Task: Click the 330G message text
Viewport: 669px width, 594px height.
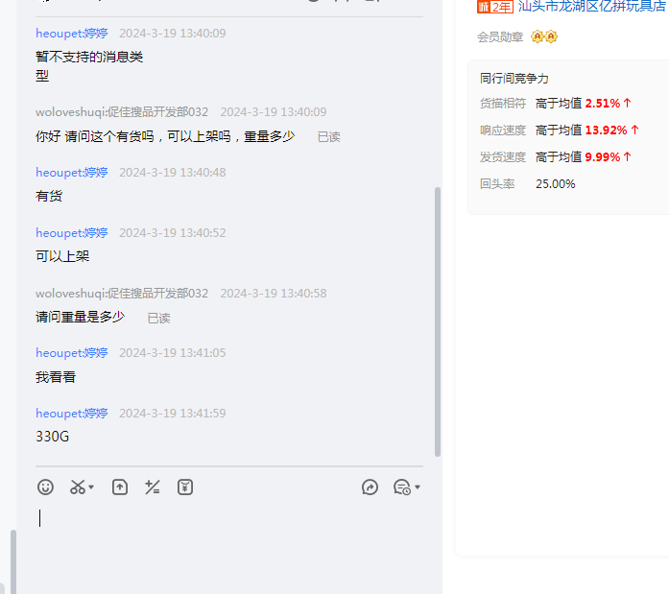Action: pos(53,437)
